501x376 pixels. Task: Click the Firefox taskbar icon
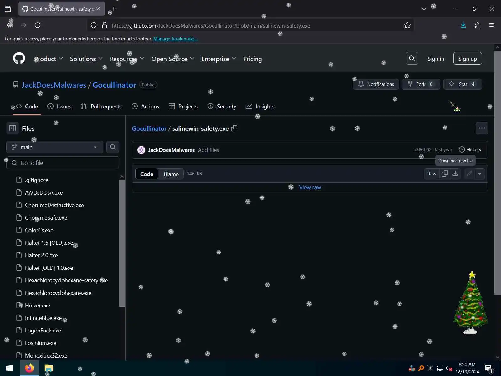tap(29, 368)
